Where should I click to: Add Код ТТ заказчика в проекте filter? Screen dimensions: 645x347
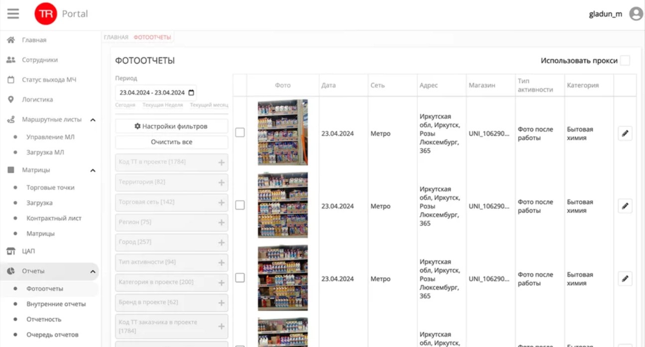[x=221, y=326]
